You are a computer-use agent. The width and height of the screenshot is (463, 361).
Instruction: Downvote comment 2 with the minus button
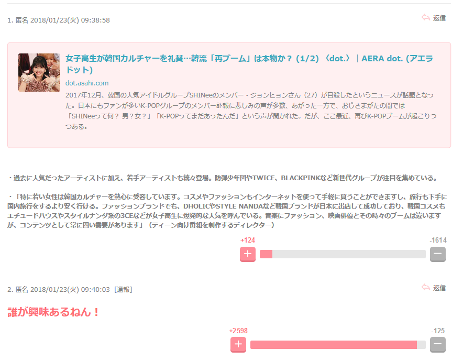pos(438,344)
